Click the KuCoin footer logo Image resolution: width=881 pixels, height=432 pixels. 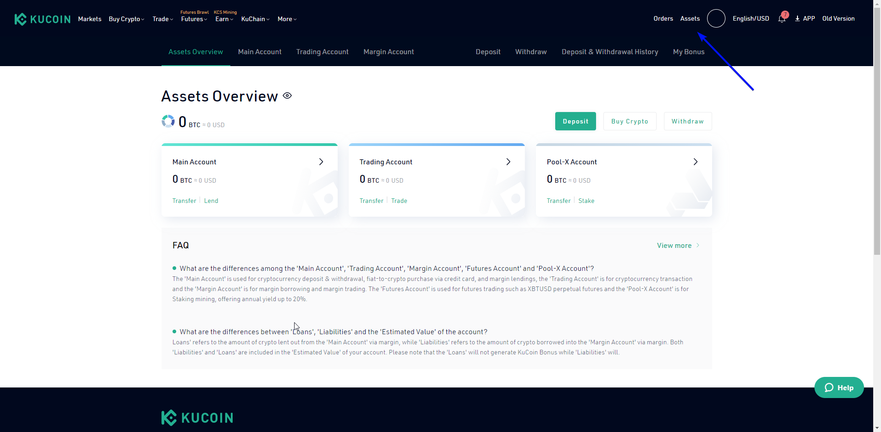tap(197, 418)
